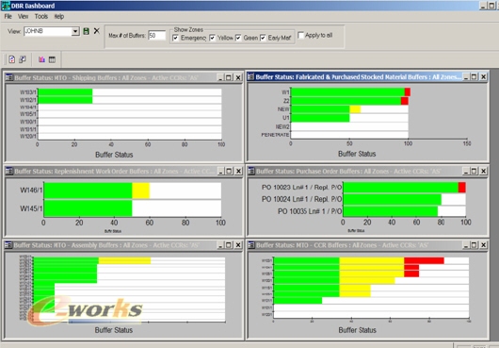Click the second document toolbar icon
Screen dimensions: 499x348
(23, 59)
